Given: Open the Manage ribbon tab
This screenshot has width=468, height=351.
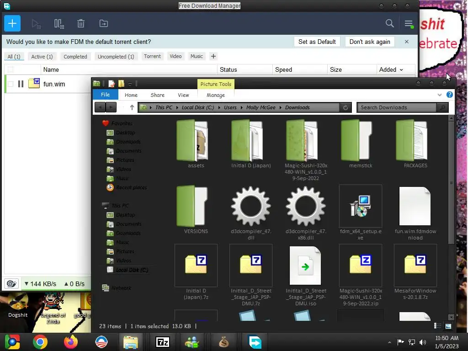Looking at the screenshot, I should tap(216, 95).
